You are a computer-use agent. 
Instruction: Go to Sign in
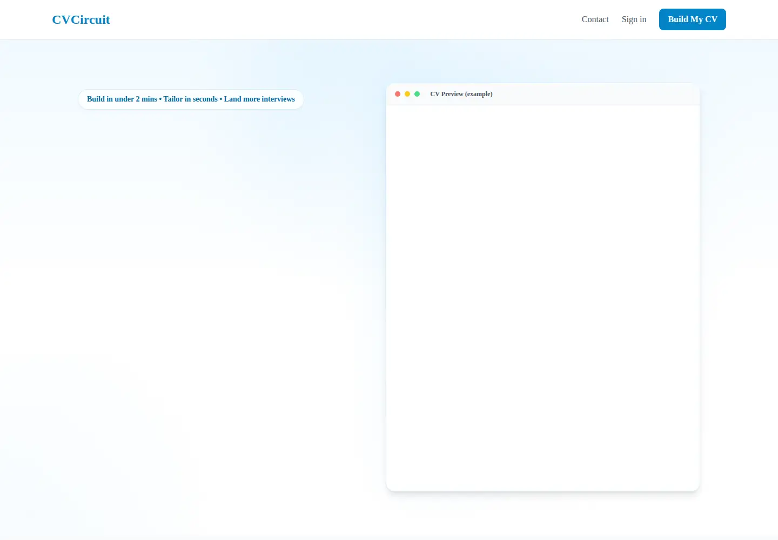tap(634, 19)
